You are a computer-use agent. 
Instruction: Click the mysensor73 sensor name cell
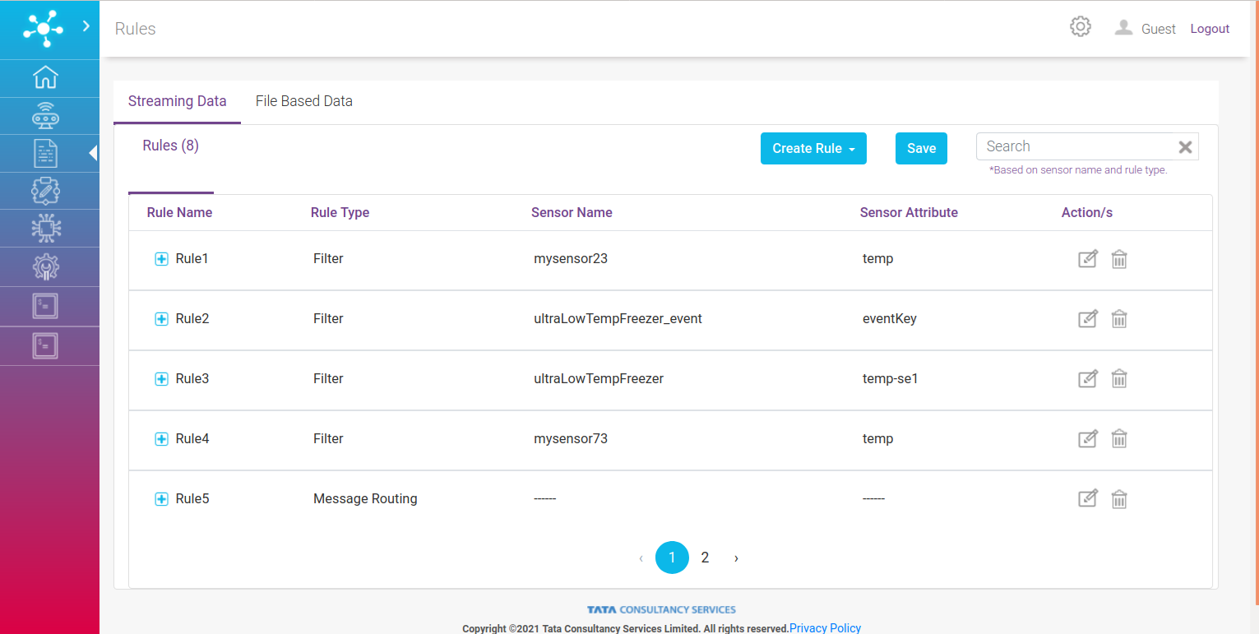click(571, 439)
